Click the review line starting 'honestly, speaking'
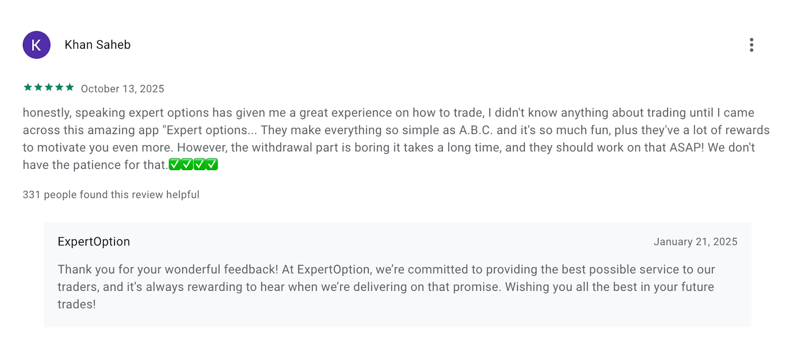The image size is (790, 358). [x=74, y=113]
